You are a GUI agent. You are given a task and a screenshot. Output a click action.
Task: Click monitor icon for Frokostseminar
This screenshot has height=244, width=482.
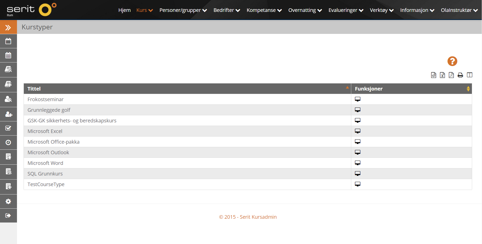358,99
